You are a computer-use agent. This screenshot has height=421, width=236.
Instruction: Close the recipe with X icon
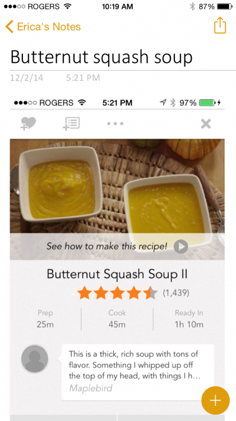[206, 124]
